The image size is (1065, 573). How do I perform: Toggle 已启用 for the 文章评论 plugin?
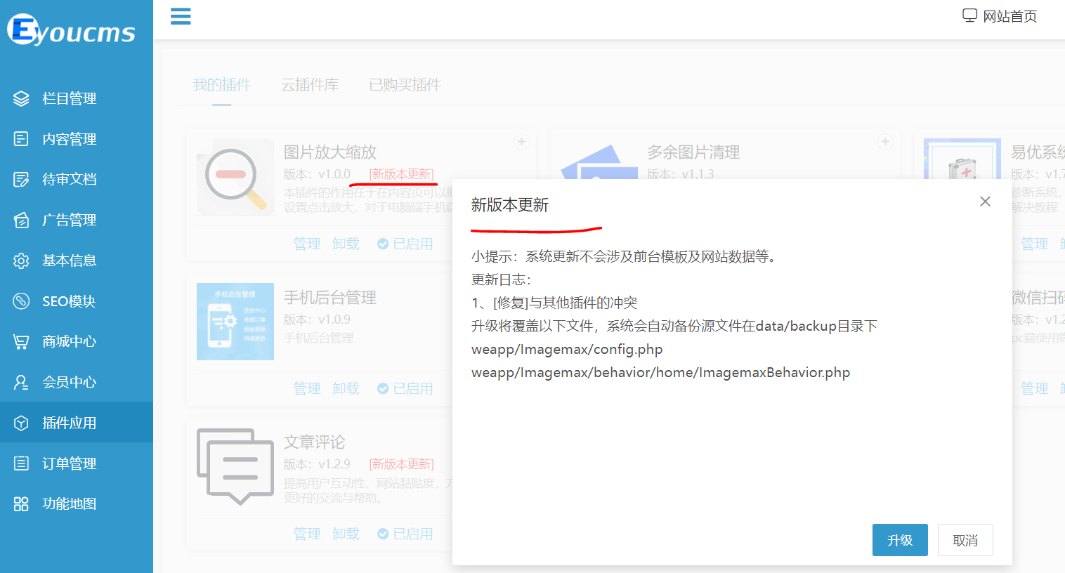[x=405, y=533]
